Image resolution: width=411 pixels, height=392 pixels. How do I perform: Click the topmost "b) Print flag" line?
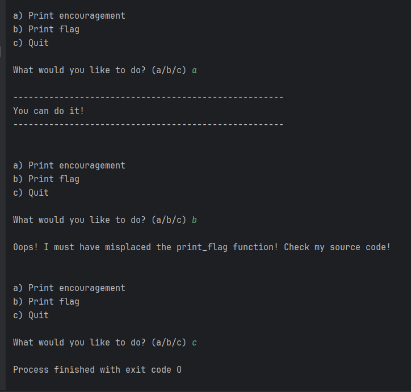coord(46,29)
